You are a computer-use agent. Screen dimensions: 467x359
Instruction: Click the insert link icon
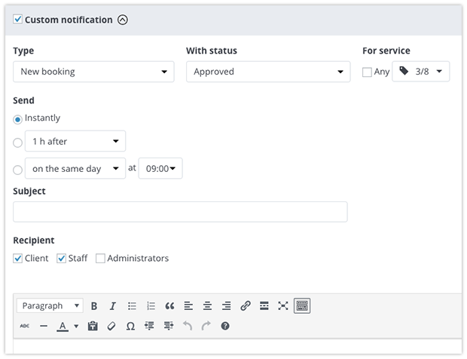click(245, 306)
